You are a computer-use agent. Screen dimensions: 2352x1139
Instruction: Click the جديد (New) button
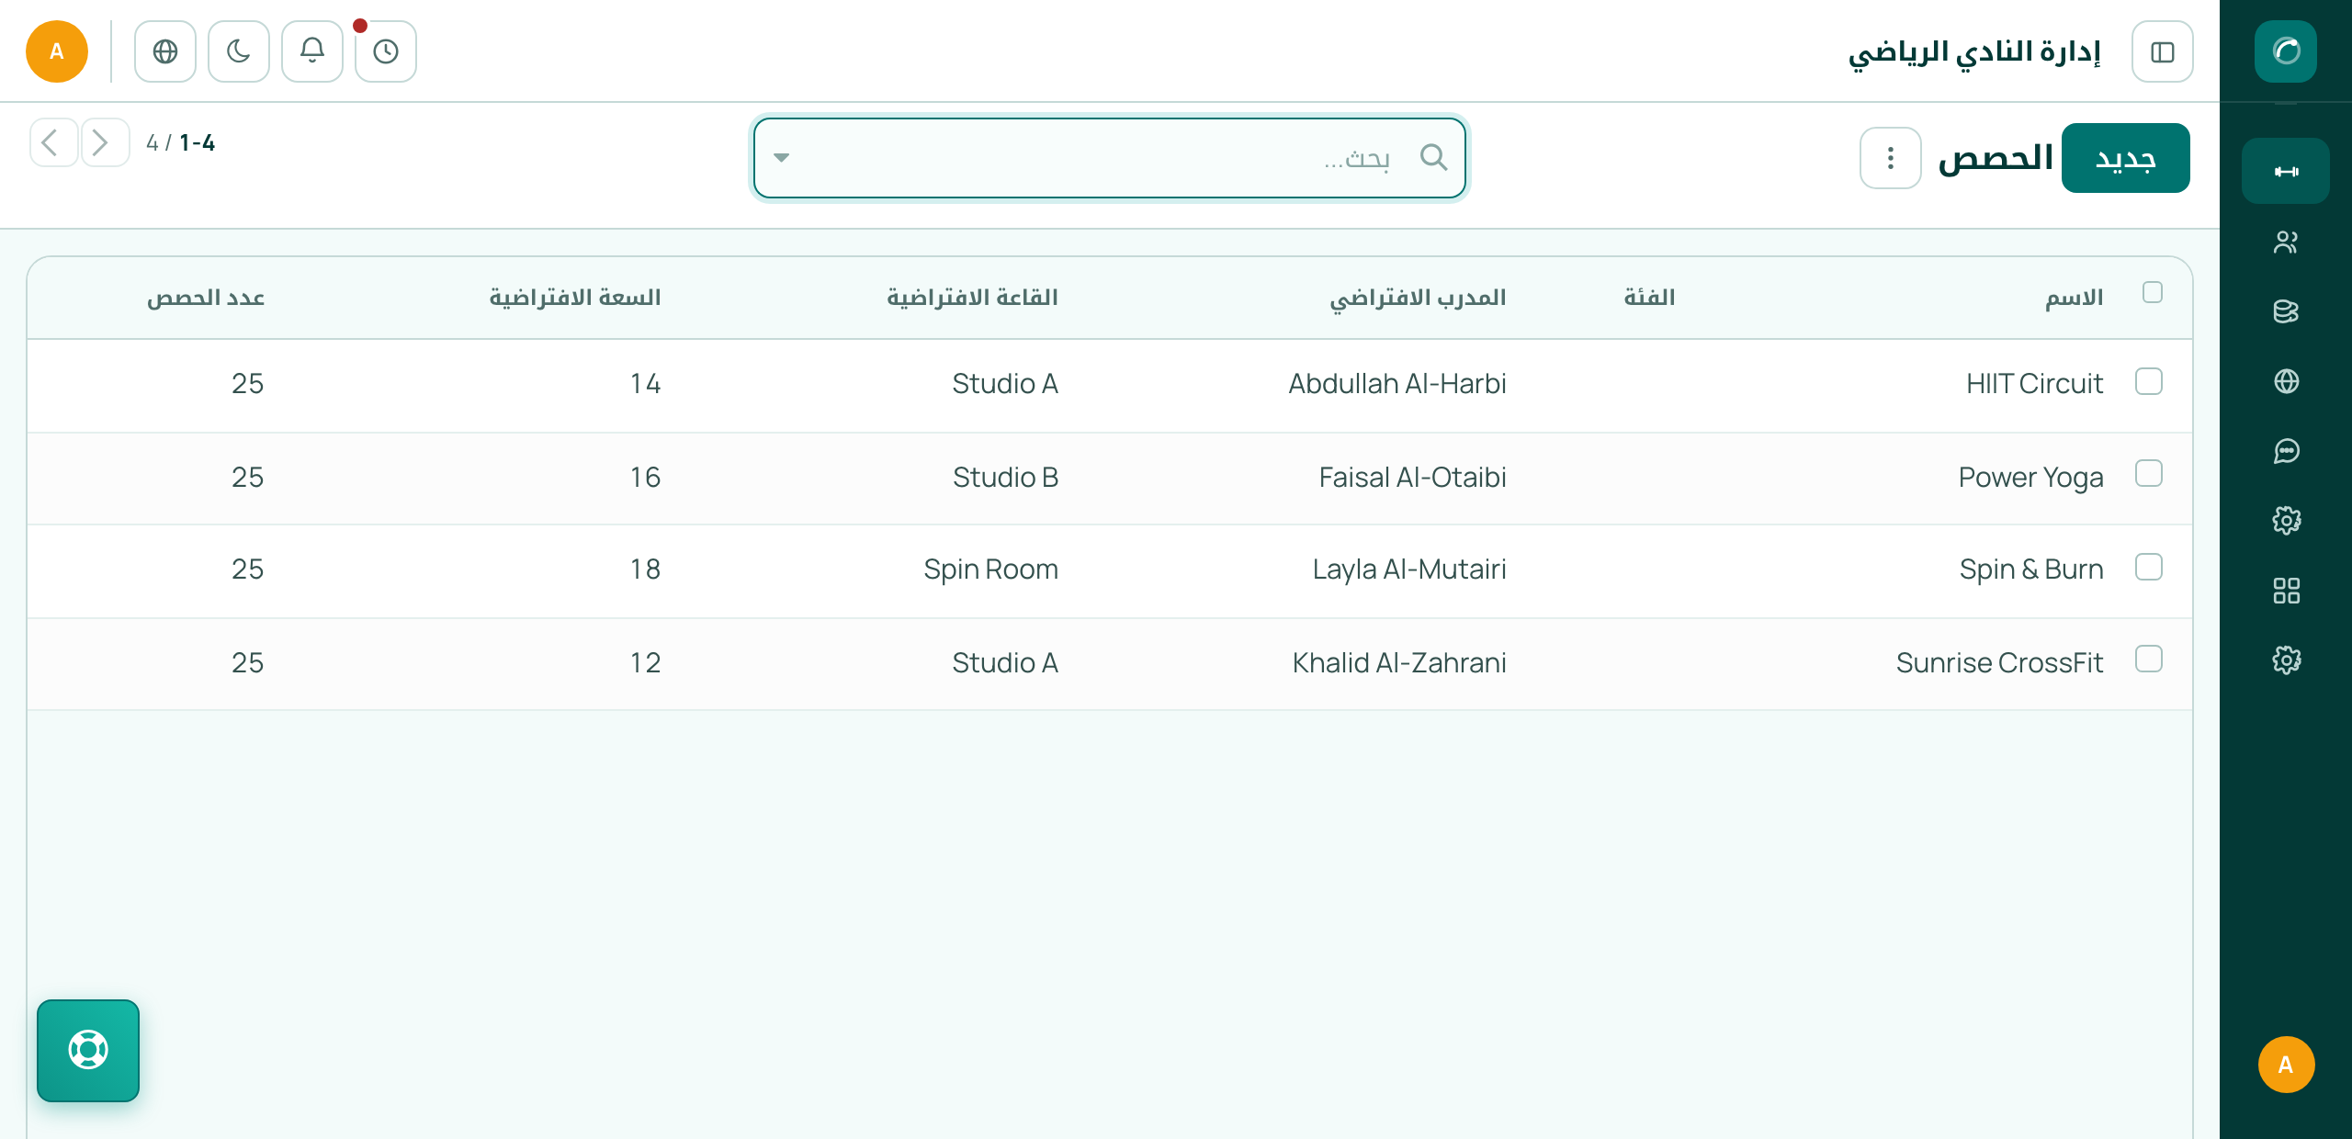2125,158
